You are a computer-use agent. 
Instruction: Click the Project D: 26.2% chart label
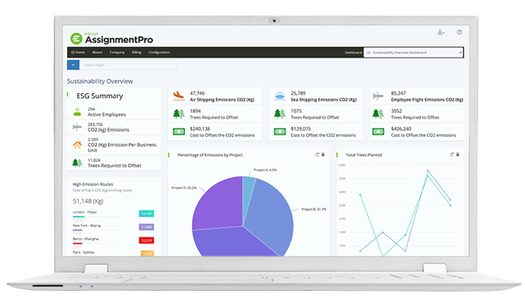pos(184,188)
